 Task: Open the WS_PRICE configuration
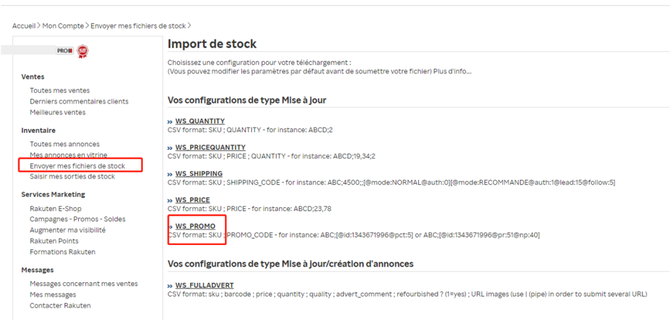192,200
